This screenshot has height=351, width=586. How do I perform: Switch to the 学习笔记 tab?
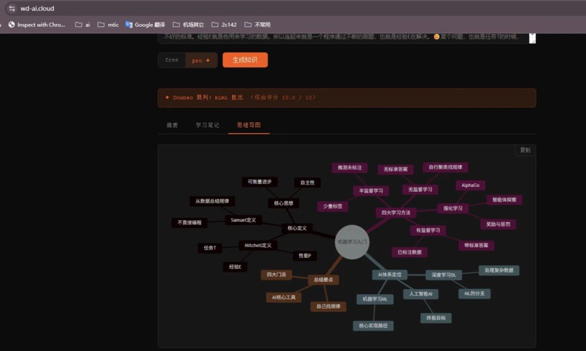click(207, 125)
